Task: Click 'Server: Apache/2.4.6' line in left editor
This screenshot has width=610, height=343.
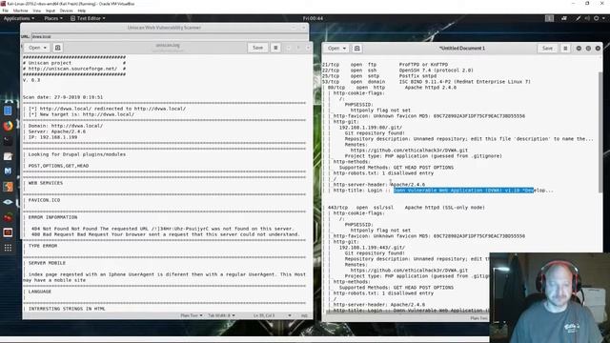Action: [57, 131]
